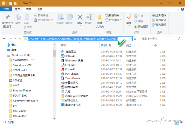This screenshot has height=125, width=185.
Task: Go forward with the forward arrow
Action: pyautogui.click(x=11, y=39)
